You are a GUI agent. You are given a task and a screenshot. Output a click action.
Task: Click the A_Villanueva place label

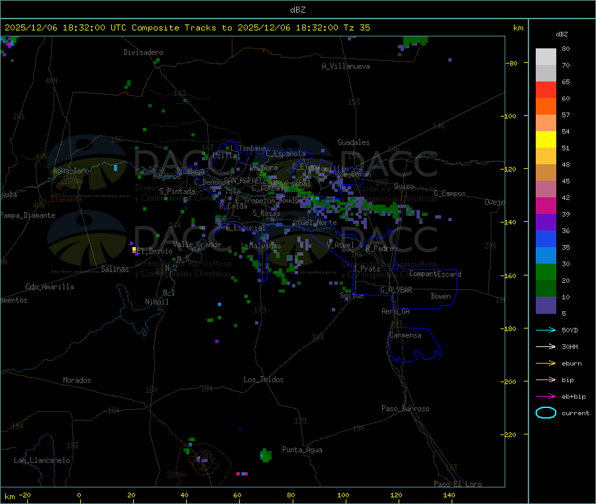coord(346,66)
